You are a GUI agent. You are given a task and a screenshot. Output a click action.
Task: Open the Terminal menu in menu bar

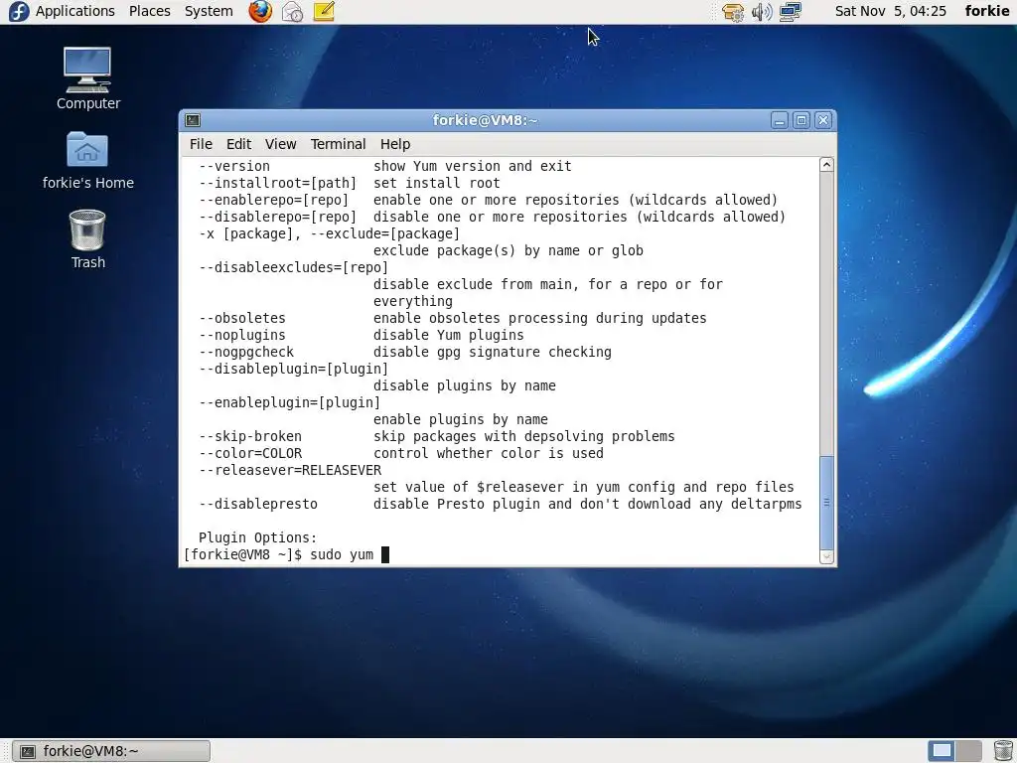338,144
